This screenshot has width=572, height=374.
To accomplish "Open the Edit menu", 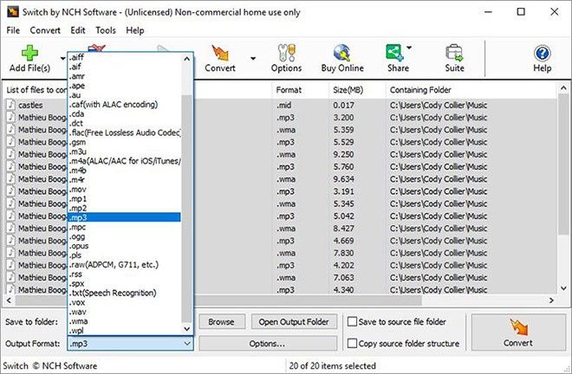I will [78, 30].
